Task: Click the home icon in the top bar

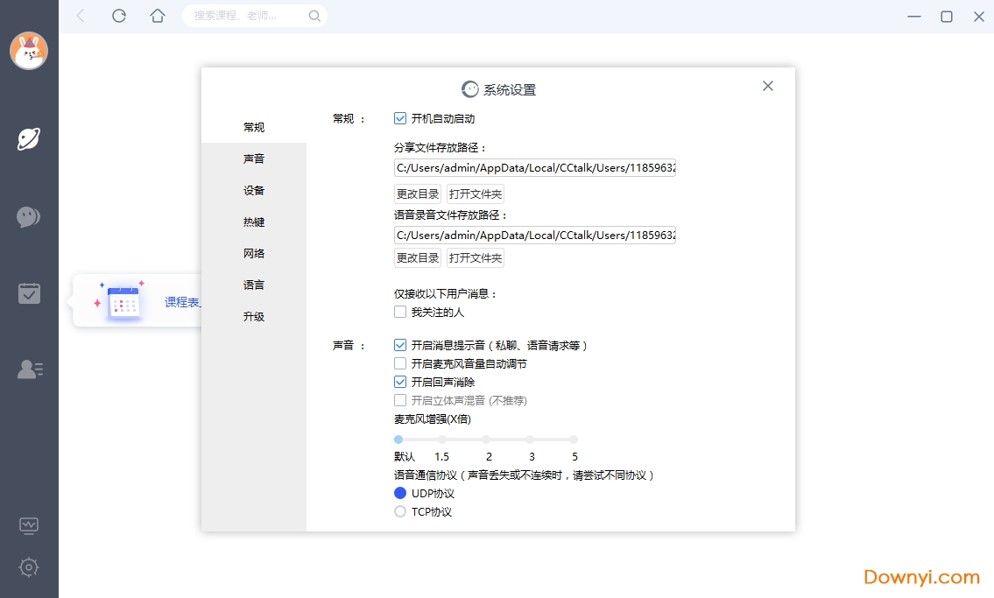Action: (158, 15)
